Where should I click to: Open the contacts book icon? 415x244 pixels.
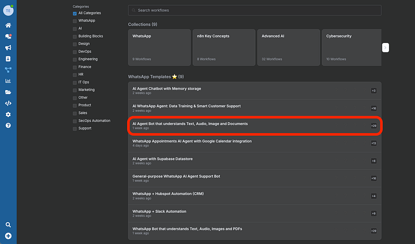point(8,59)
